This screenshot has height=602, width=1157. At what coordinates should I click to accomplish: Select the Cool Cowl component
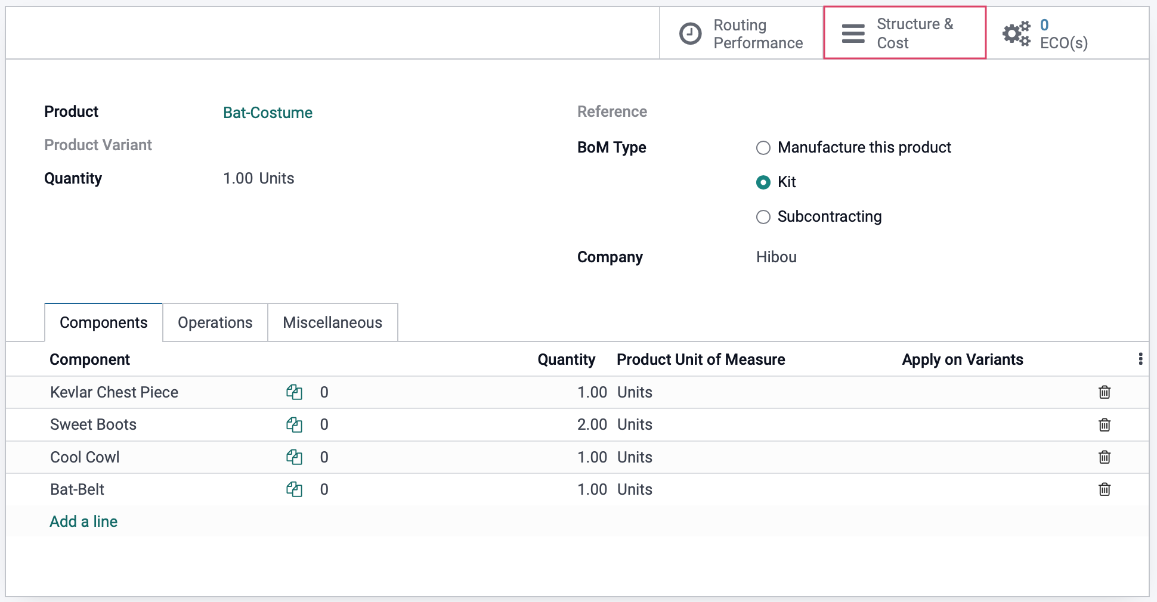pyautogui.click(x=85, y=457)
